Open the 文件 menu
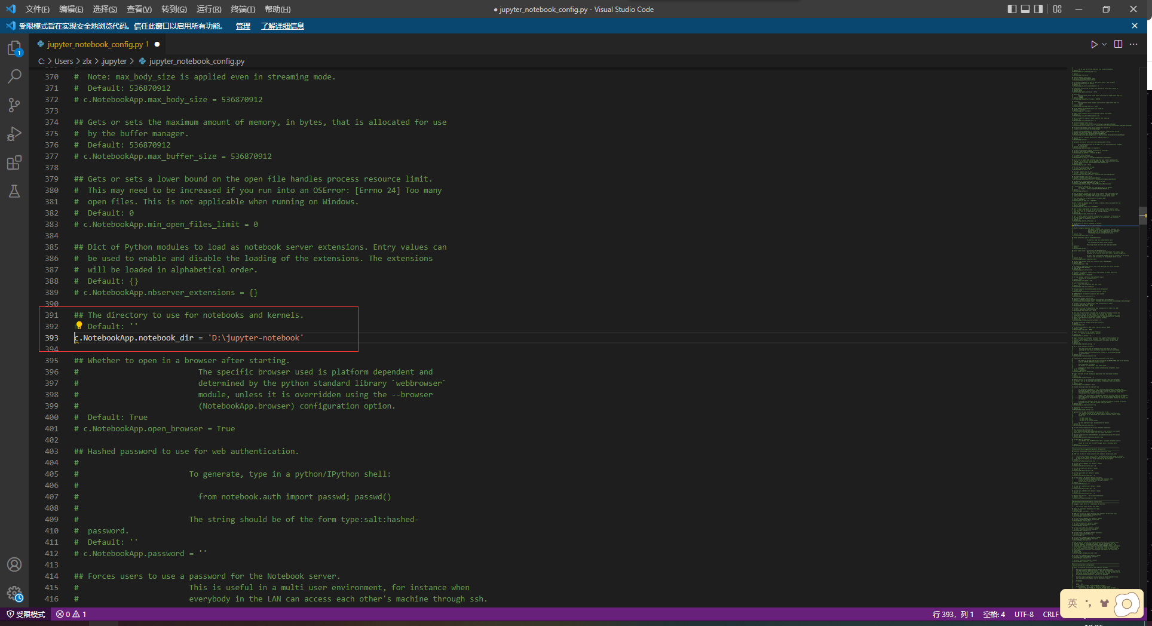The width and height of the screenshot is (1152, 626). [37, 9]
